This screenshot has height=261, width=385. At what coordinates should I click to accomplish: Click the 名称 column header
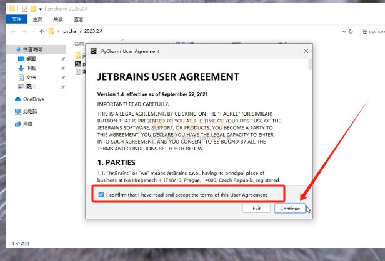coord(79,44)
